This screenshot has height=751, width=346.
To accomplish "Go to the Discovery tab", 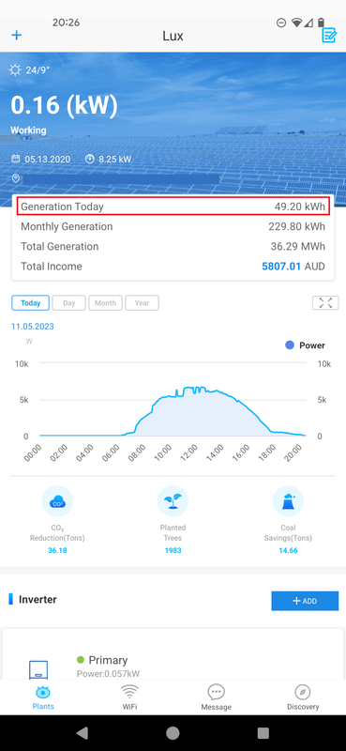I will coord(303,697).
